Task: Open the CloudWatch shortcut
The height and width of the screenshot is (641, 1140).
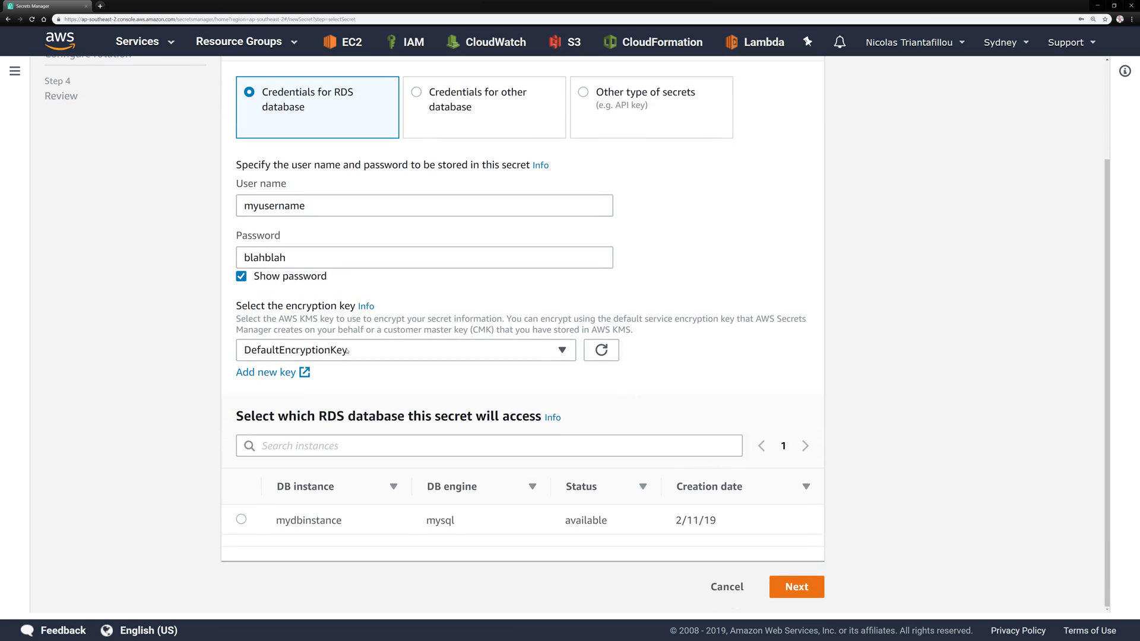Action: coord(486,42)
